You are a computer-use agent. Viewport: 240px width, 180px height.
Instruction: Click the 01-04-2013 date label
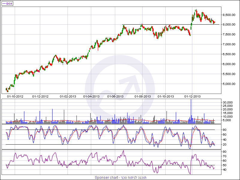click(x=91, y=96)
